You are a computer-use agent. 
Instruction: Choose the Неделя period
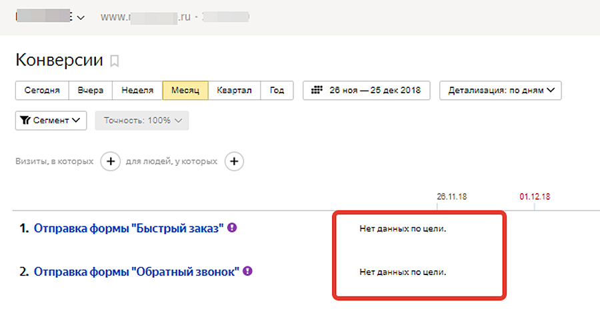pyautogui.click(x=137, y=91)
